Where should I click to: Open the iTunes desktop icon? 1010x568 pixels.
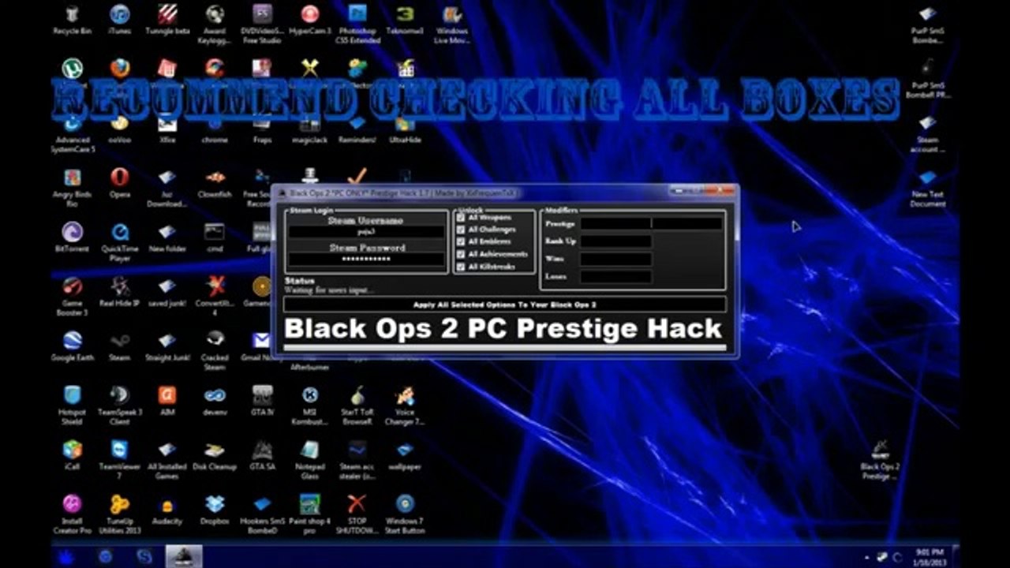click(120, 21)
